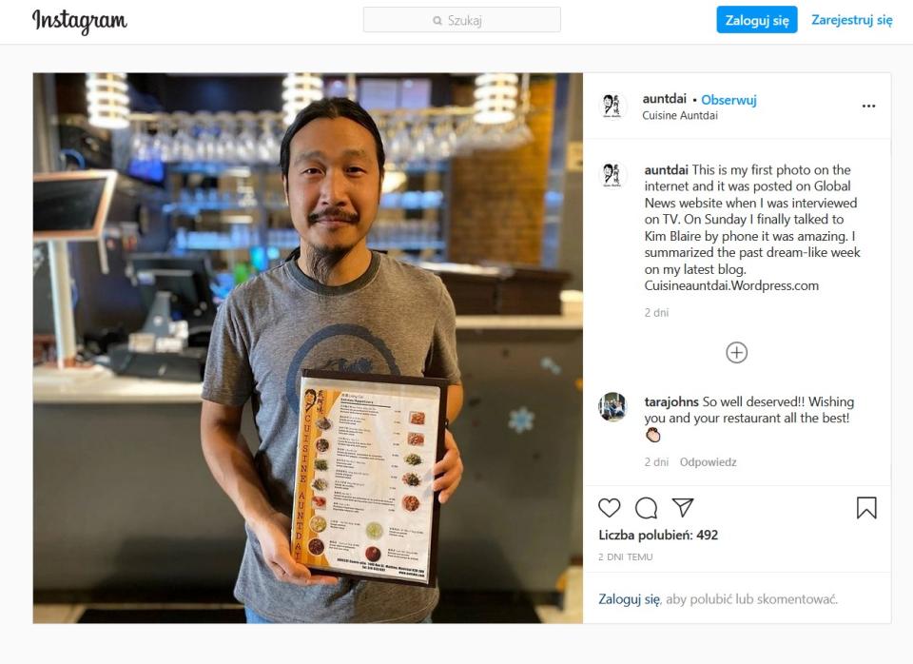The width and height of the screenshot is (913, 664).
Task: Open the three-dot options menu
Action: coord(868,106)
